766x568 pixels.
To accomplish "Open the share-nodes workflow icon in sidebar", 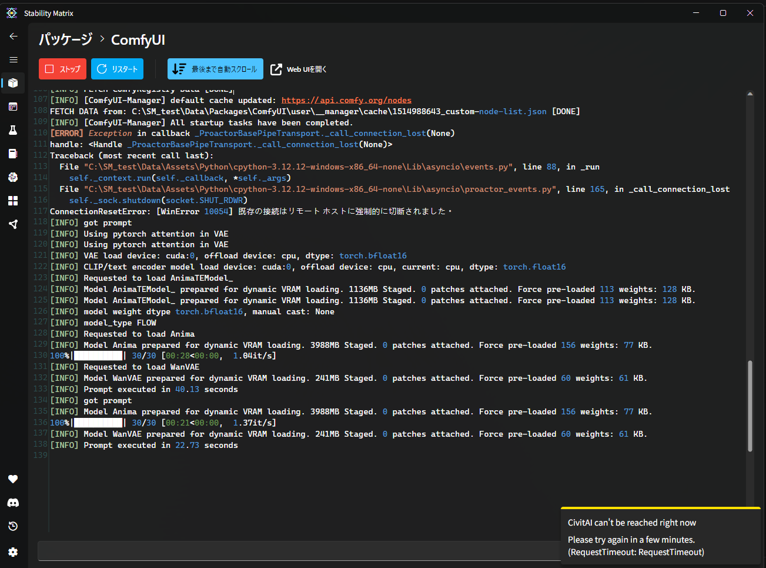I will pyautogui.click(x=13, y=224).
